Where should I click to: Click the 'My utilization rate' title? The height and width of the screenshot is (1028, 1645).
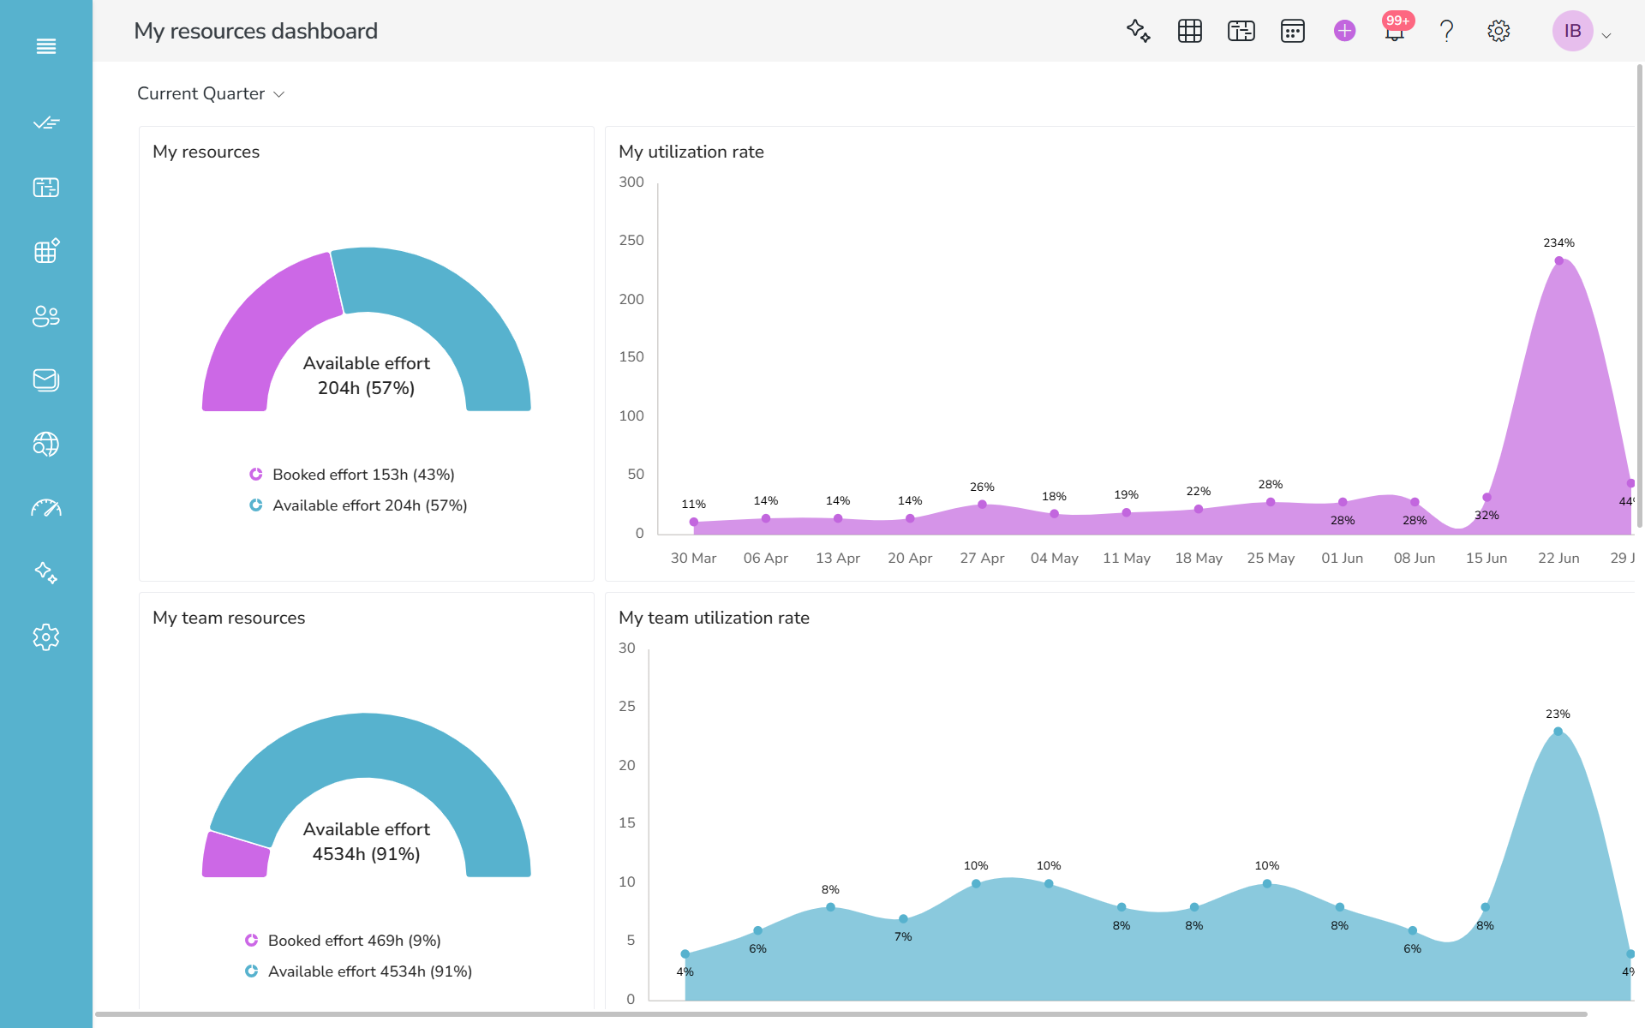(x=691, y=152)
